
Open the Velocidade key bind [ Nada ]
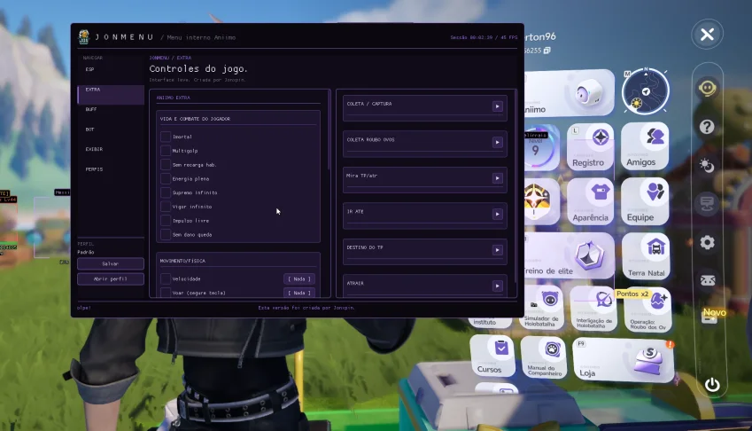[x=299, y=278]
